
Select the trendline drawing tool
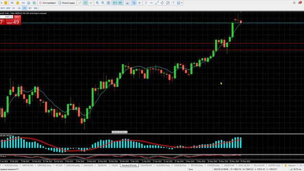157,3
